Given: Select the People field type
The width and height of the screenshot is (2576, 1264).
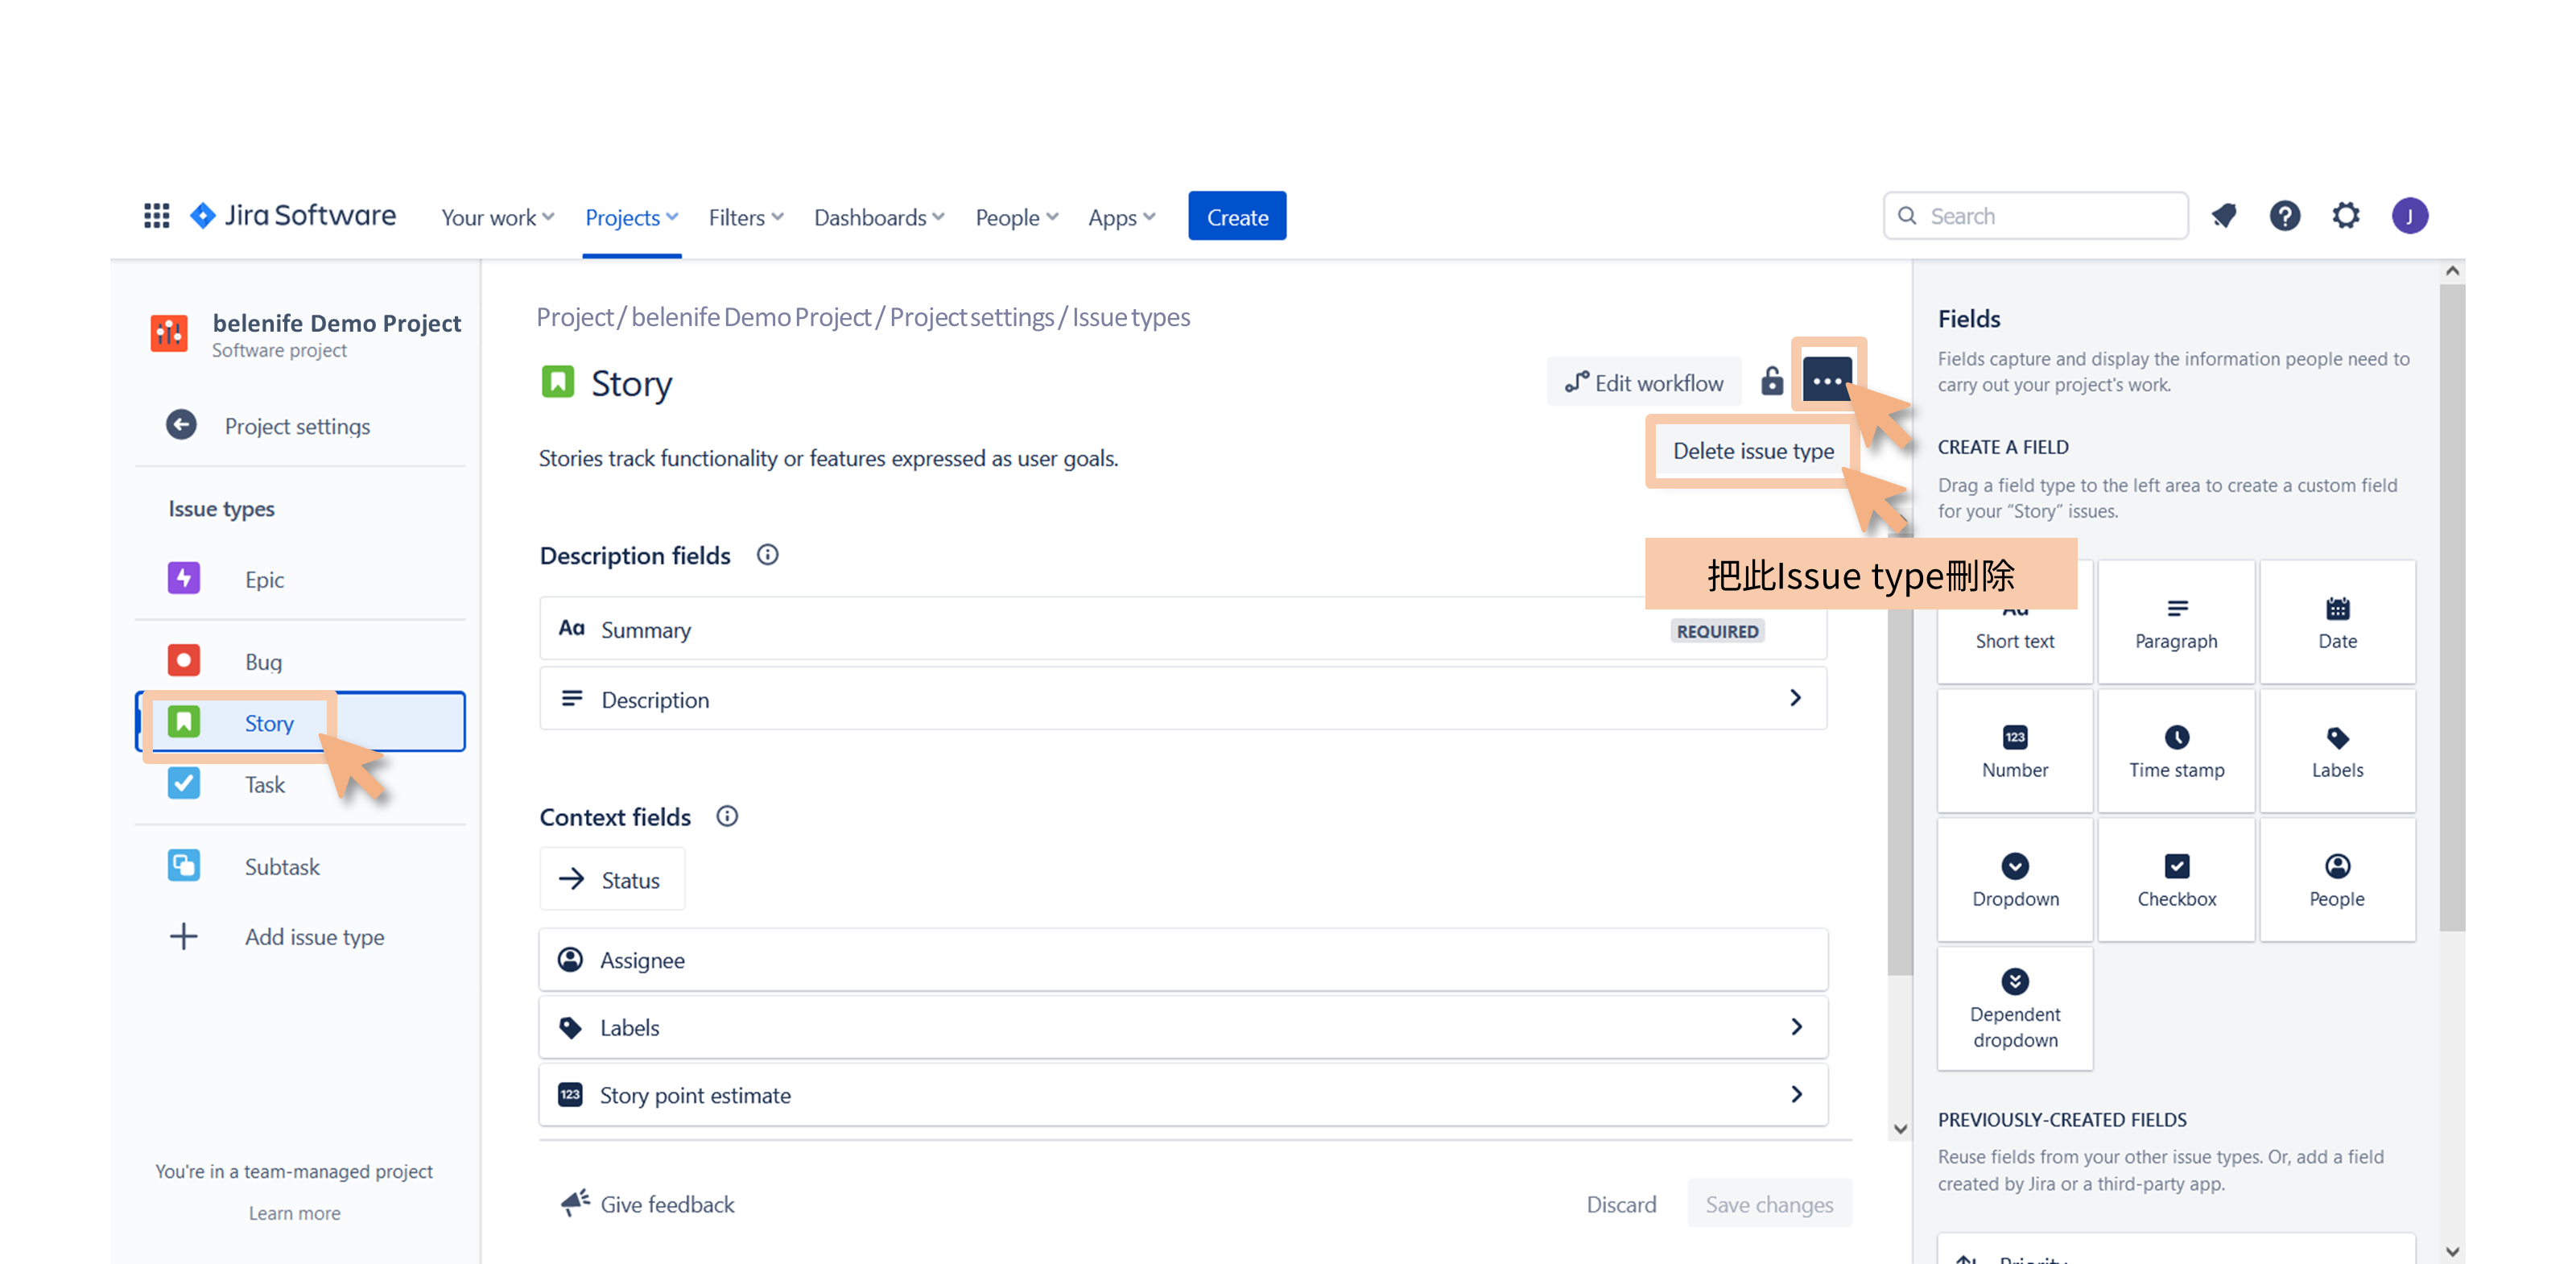Looking at the screenshot, I should 2337,880.
